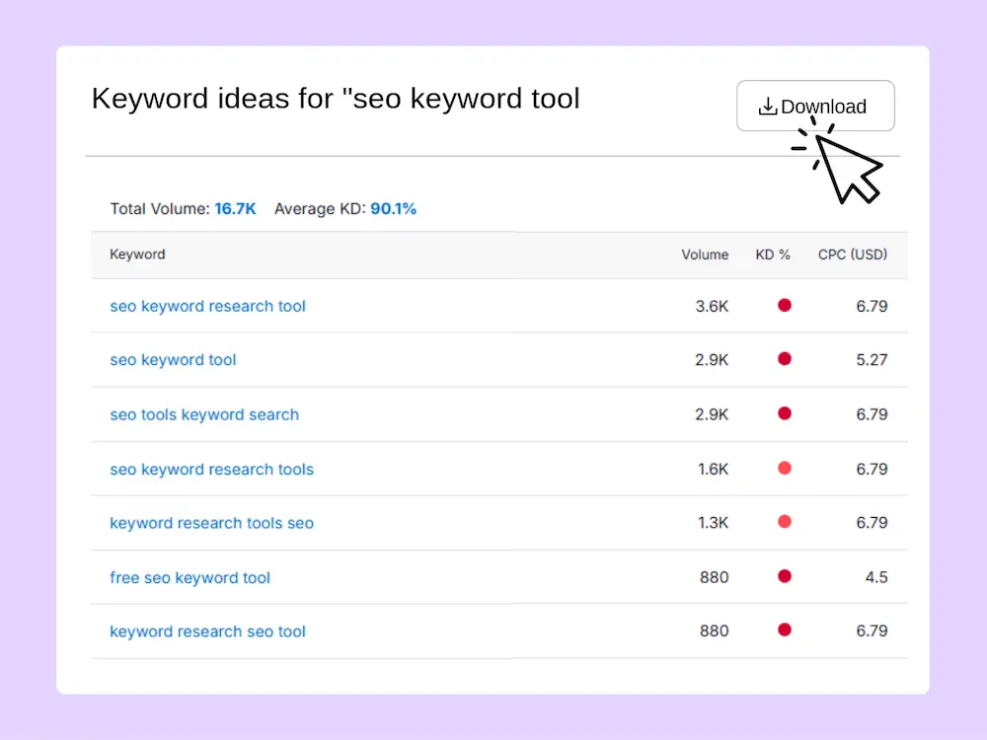
Task: Click KD dot in 'seo keyword tool' row
Action: click(785, 359)
